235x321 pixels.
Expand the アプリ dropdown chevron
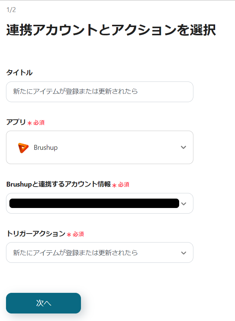183,148
